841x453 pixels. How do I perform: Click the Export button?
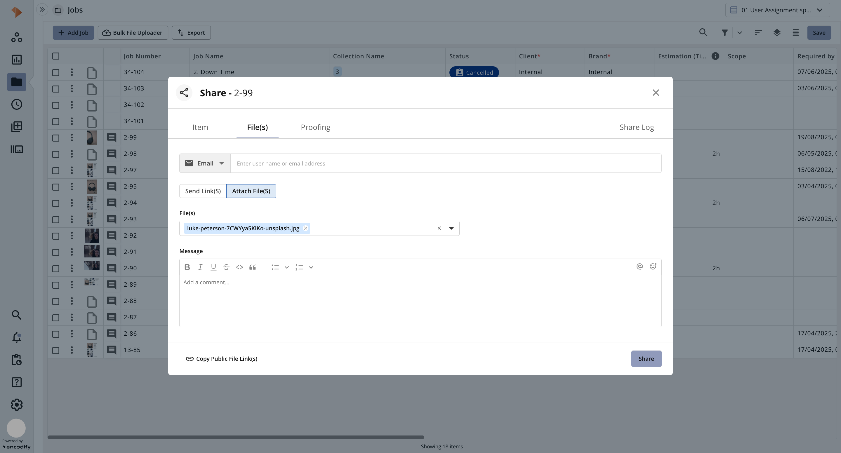[191, 33]
